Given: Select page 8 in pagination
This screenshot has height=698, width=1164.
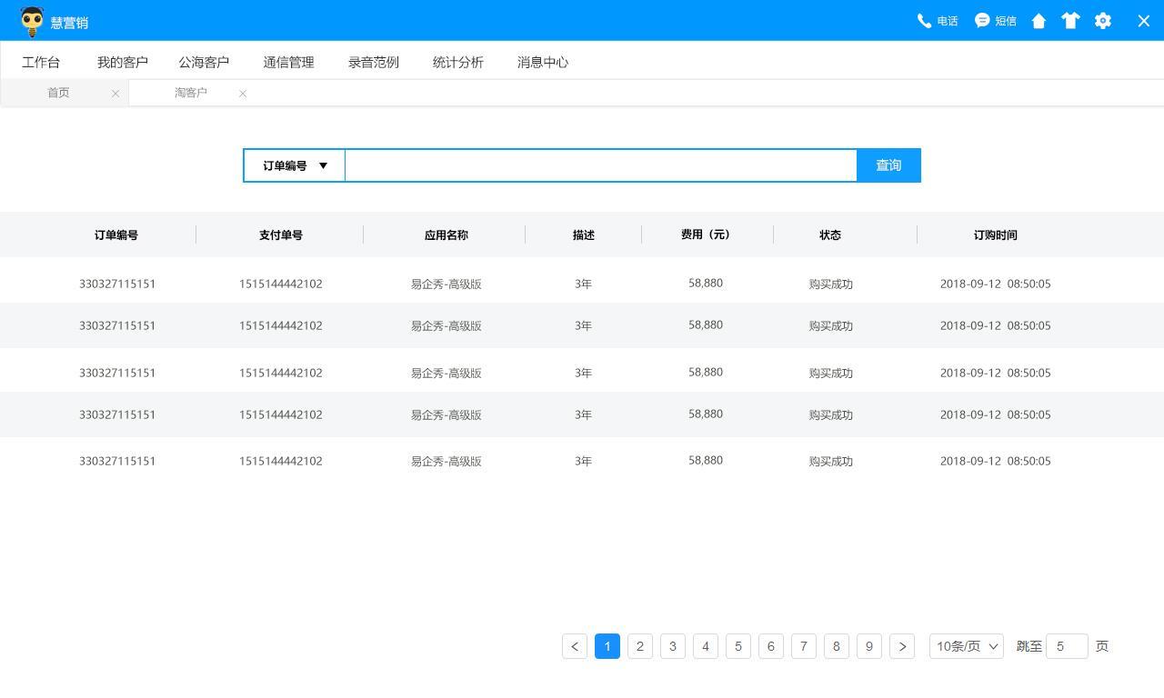Looking at the screenshot, I should tap(837, 646).
